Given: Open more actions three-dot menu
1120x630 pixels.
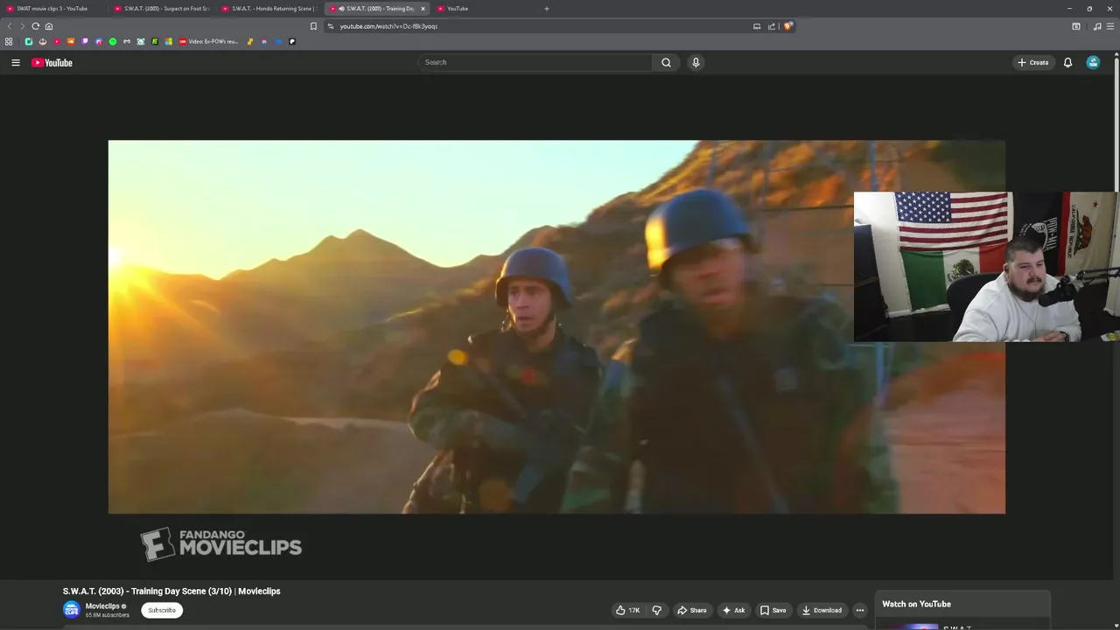Looking at the screenshot, I should pos(859,610).
